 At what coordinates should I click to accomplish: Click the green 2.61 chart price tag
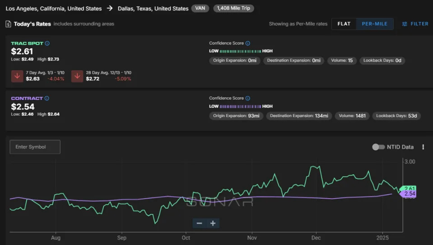pyautogui.click(x=409, y=189)
